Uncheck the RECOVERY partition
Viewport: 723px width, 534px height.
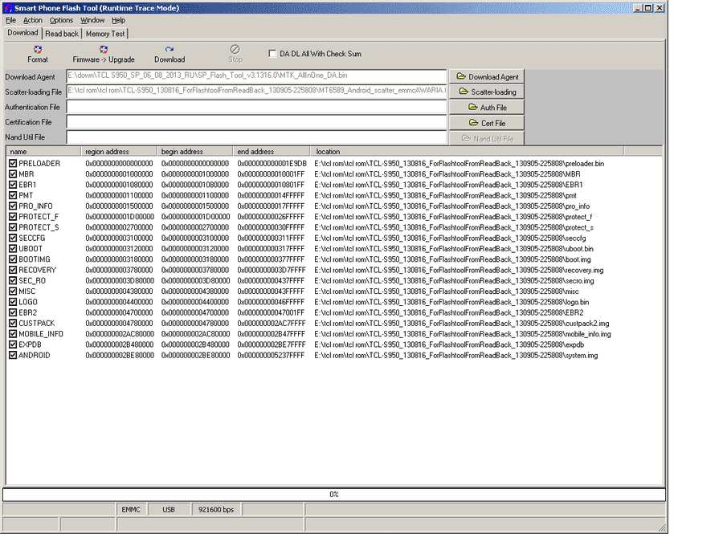13,270
